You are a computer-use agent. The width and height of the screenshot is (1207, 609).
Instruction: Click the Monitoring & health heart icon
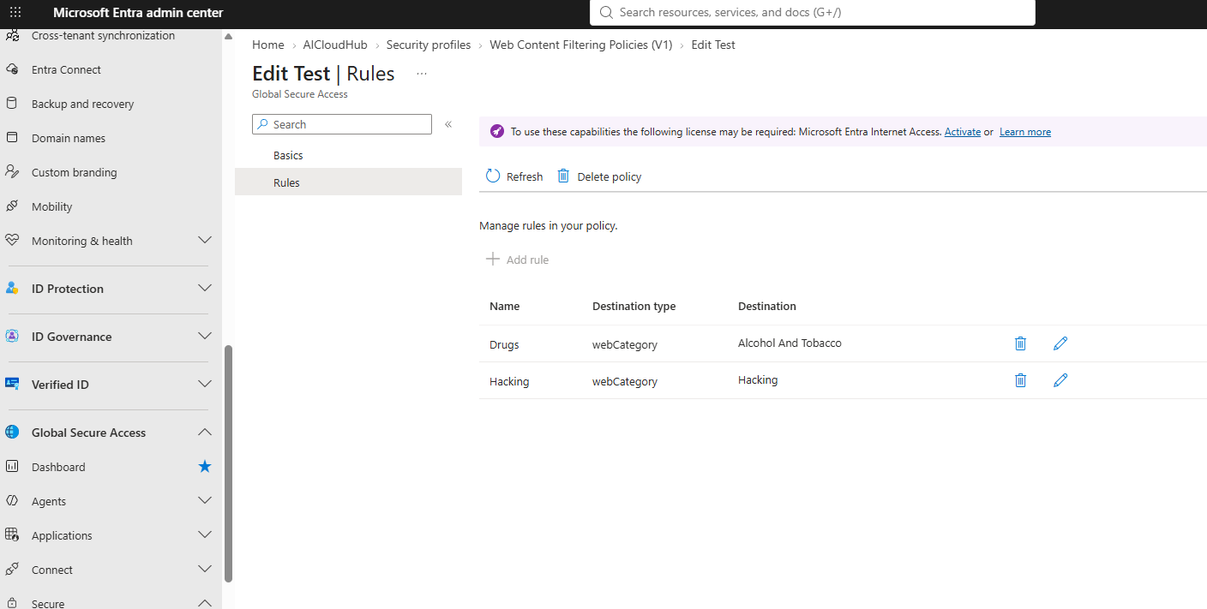coord(12,241)
